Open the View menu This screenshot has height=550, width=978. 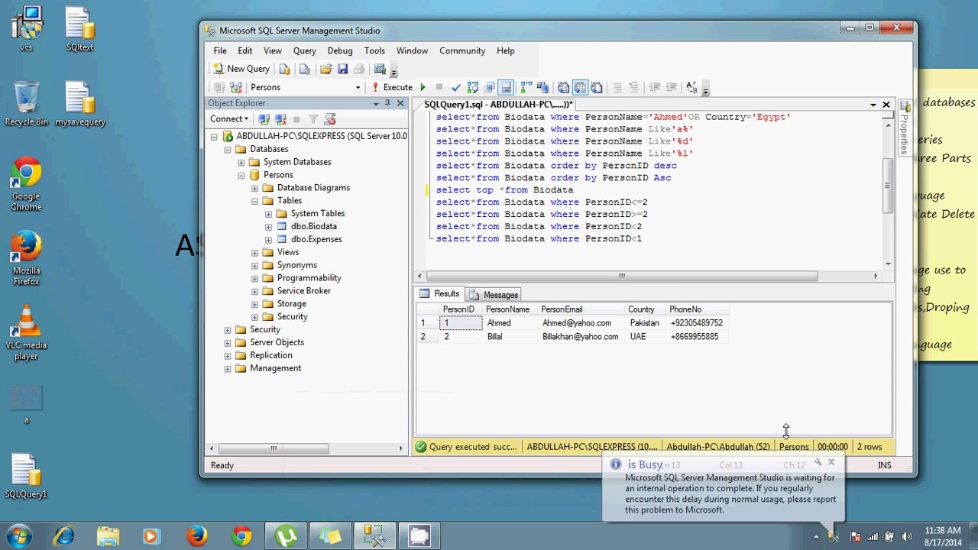click(273, 50)
